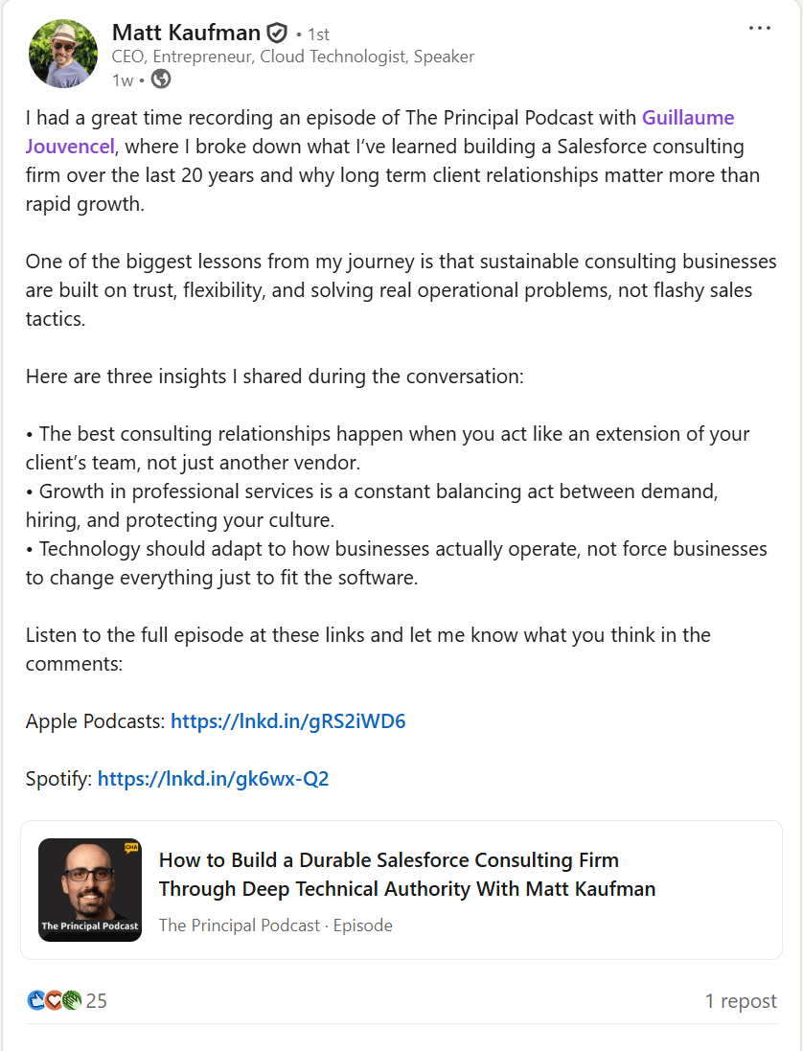
Task: Open the Durable Salesforce Consulting Firm episode title
Action: click(x=407, y=874)
